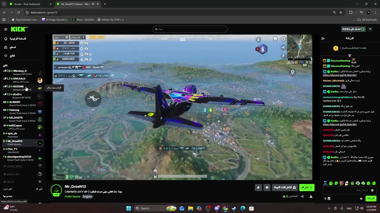Open offline Sayko_911 channel
The image size is (380, 213).
(22, 174)
